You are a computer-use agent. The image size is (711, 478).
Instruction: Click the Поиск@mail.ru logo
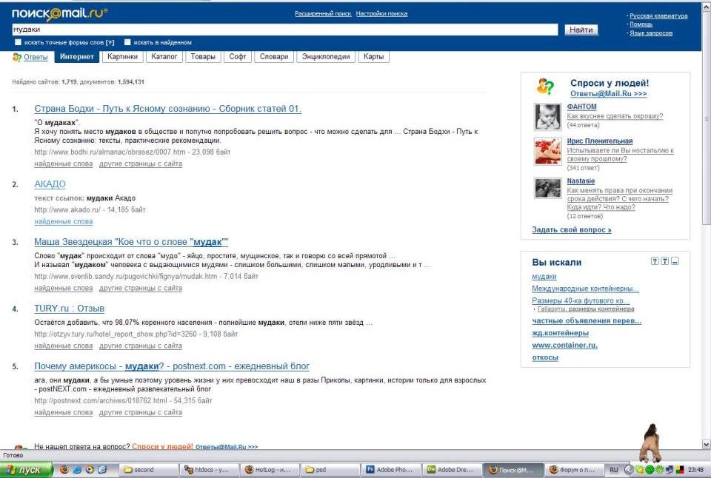[59, 13]
